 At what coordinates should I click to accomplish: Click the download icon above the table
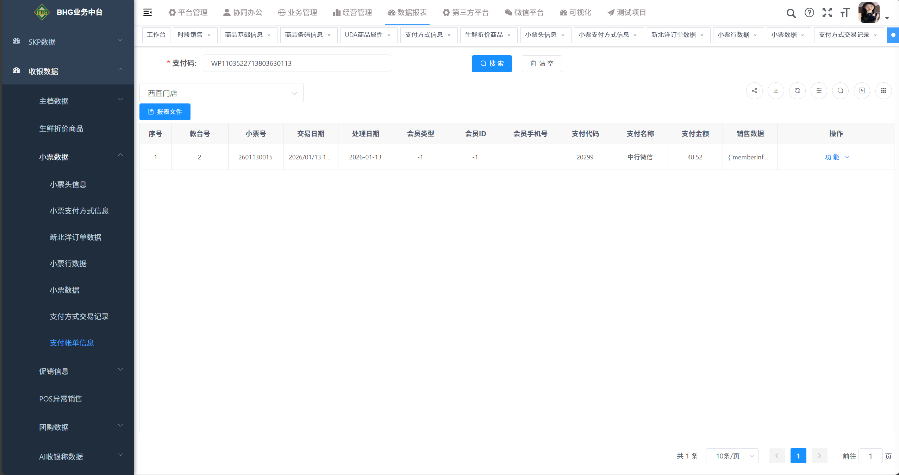(776, 91)
